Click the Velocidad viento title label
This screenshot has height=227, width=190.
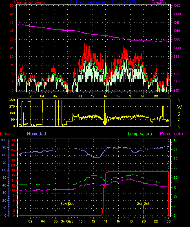click(x=30, y=2)
